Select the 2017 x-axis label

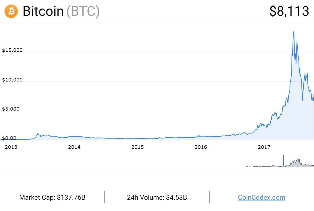click(x=264, y=147)
